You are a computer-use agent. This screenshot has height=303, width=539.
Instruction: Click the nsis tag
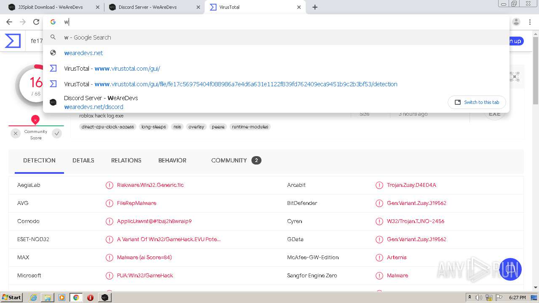pos(177,127)
